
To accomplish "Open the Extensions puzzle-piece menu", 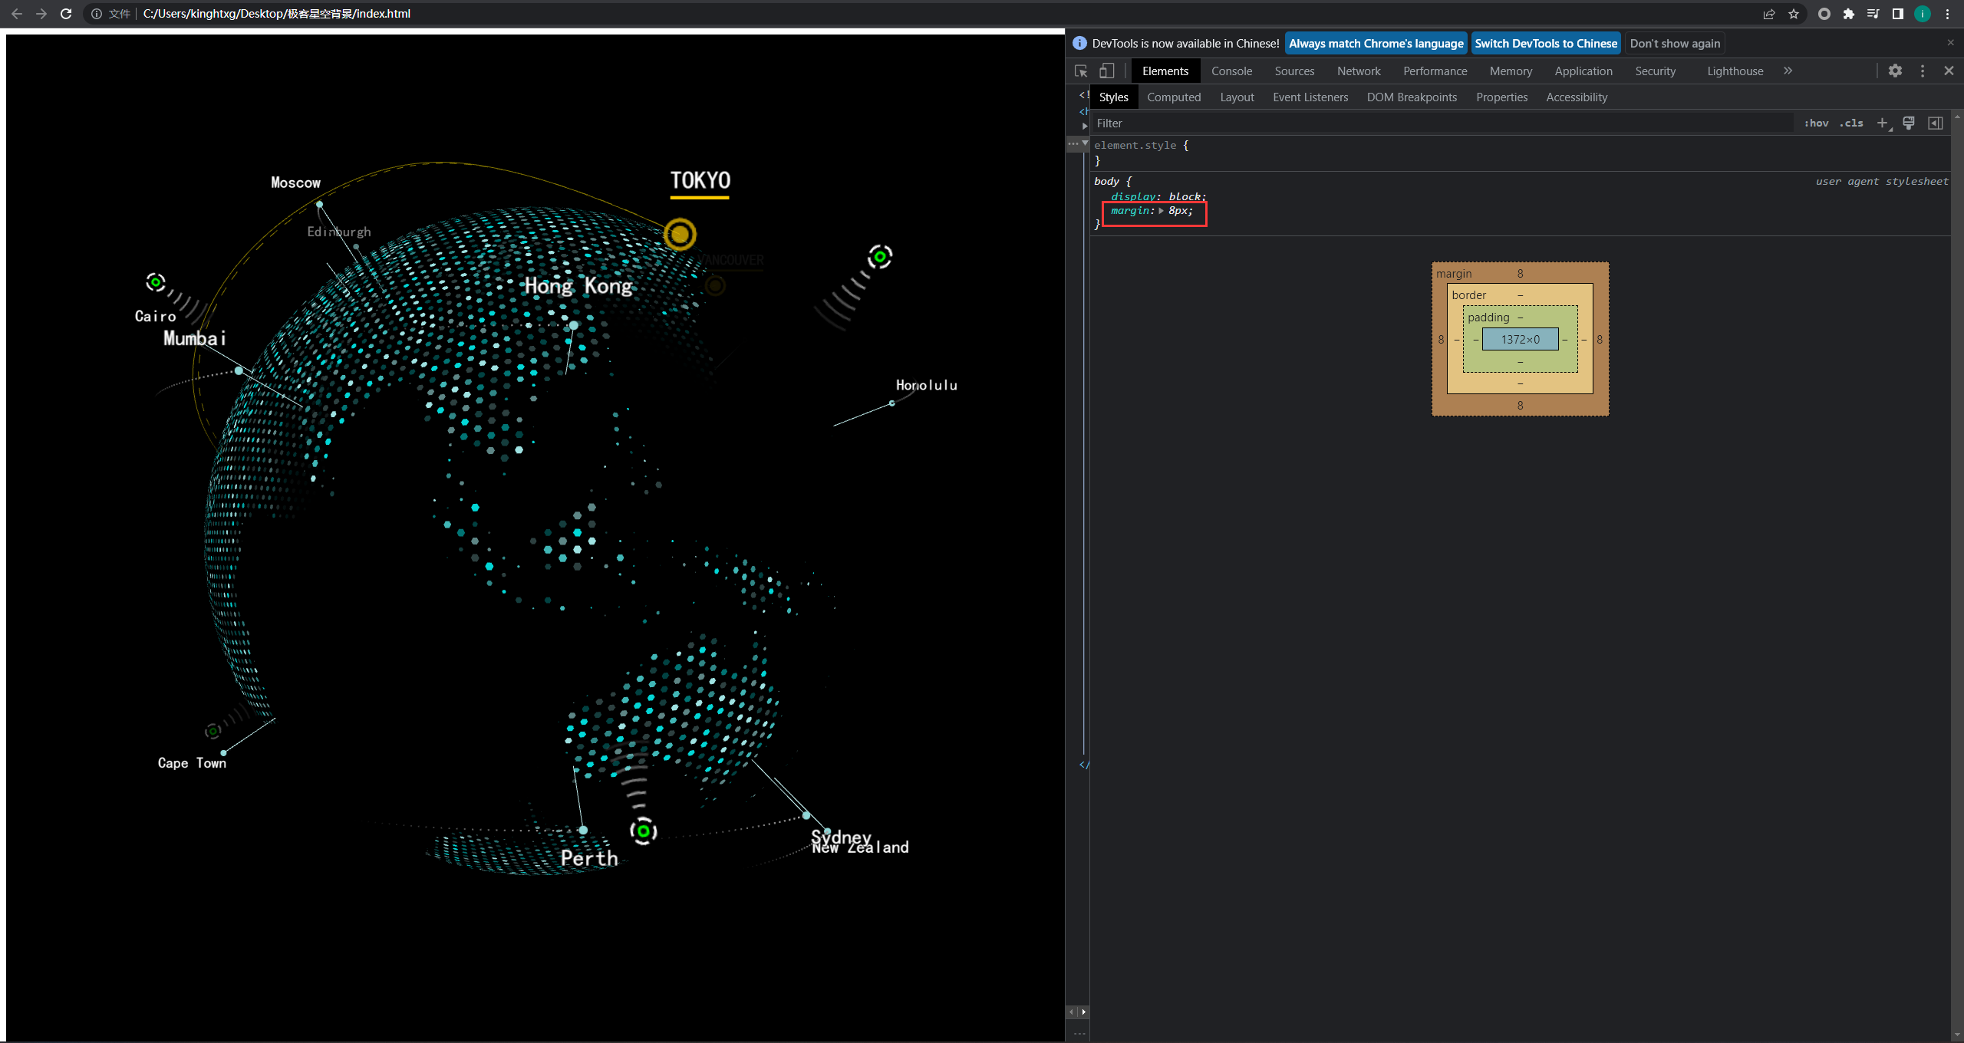I will (x=1849, y=14).
